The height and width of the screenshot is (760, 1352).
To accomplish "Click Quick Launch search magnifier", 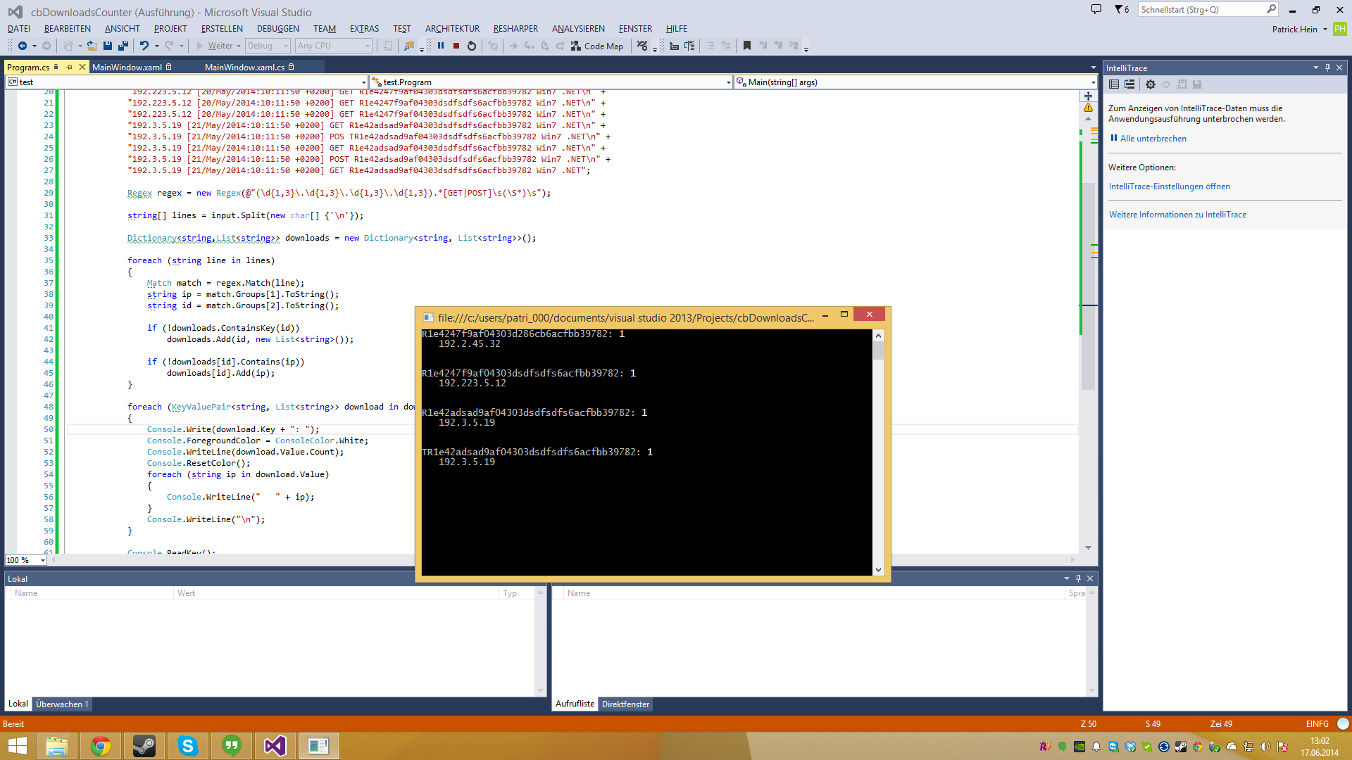I will click(x=1271, y=9).
